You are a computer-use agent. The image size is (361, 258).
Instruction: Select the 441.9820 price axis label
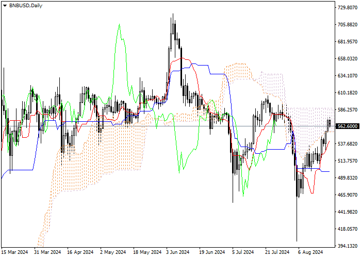[x=348, y=212]
